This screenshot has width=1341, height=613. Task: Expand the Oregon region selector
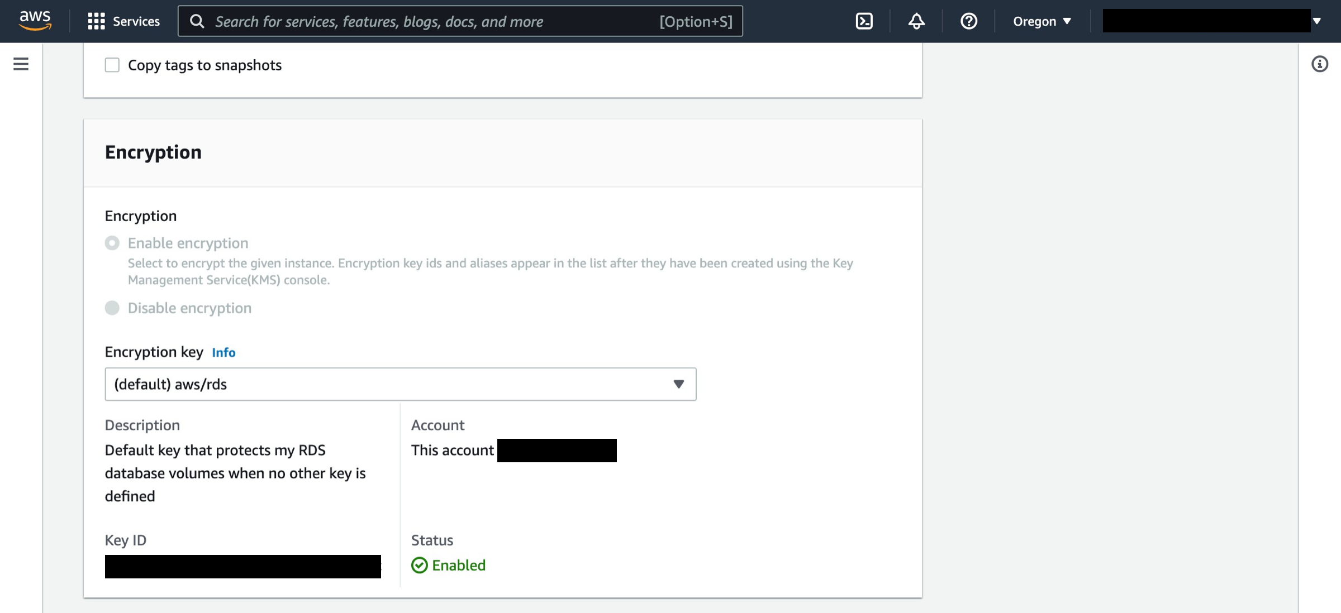point(1042,21)
